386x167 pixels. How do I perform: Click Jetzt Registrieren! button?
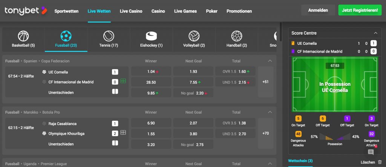point(360,10)
